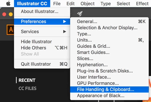Open General... preferences
The height and width of the screenshot is (102, 151).
pyautogui.click(x=109, y=22)
